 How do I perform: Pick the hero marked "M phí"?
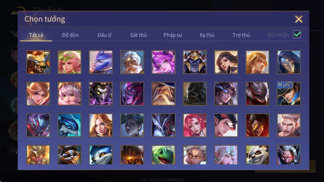coord(289,94)
